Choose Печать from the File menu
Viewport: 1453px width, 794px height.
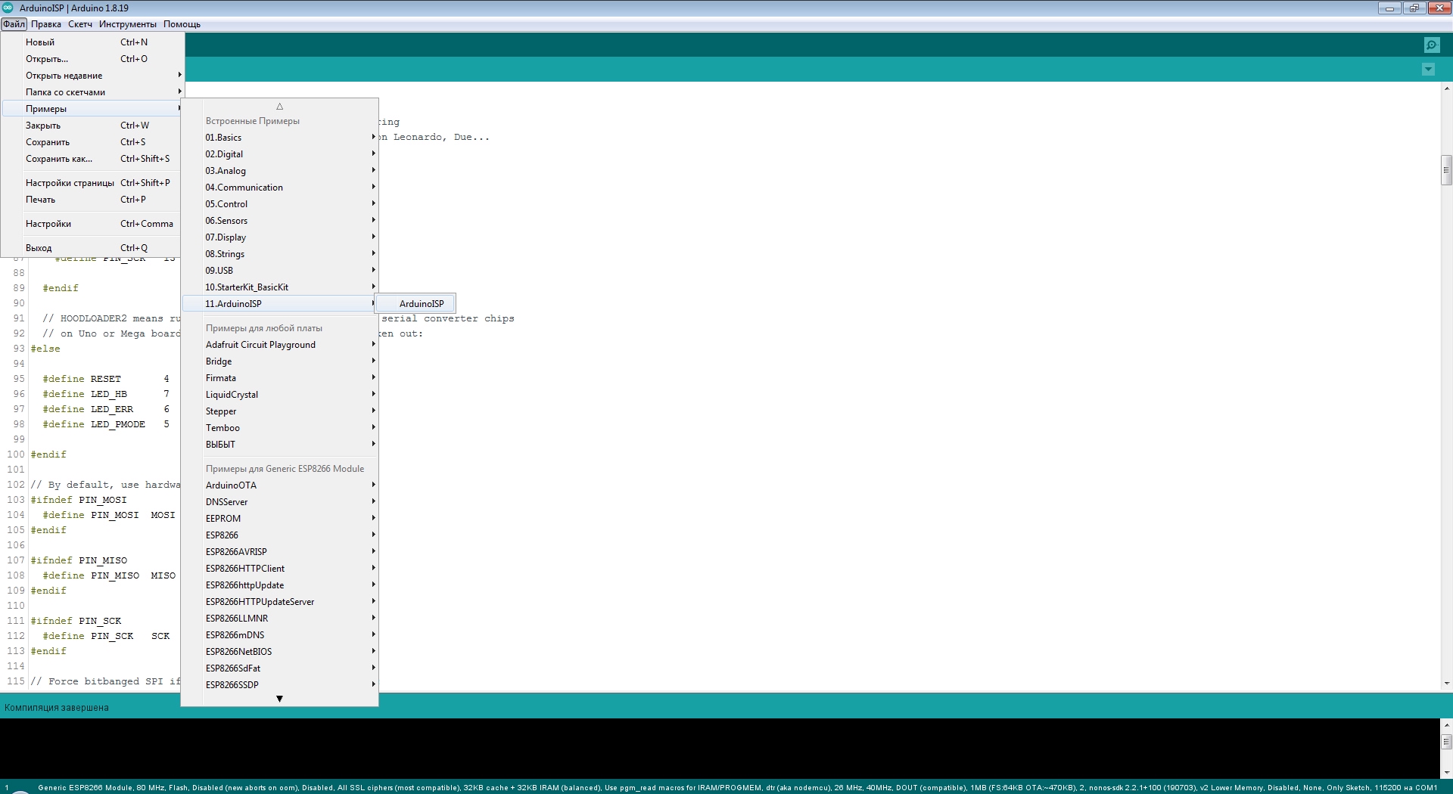coord(92,200)
